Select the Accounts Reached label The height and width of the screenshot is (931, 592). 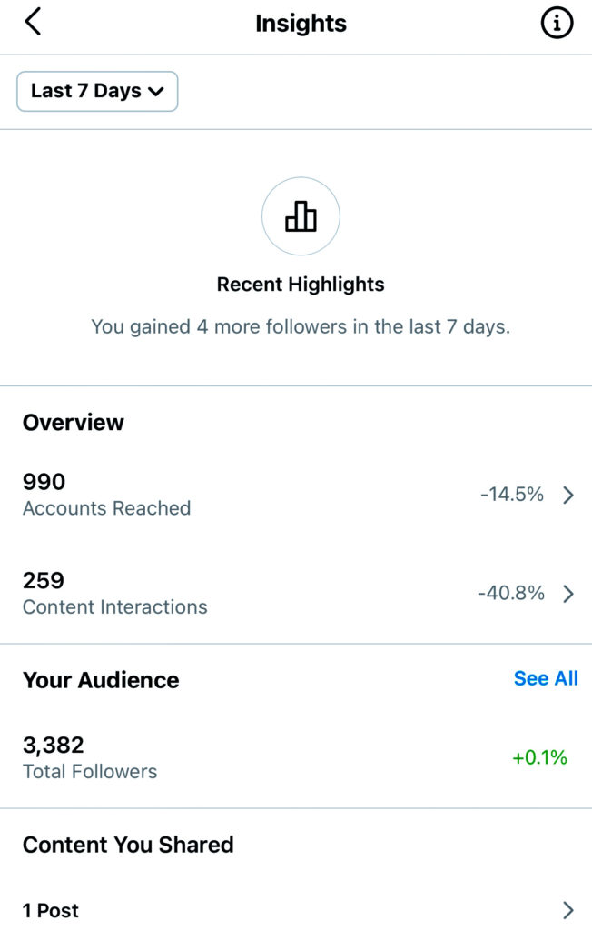point(106,508)
